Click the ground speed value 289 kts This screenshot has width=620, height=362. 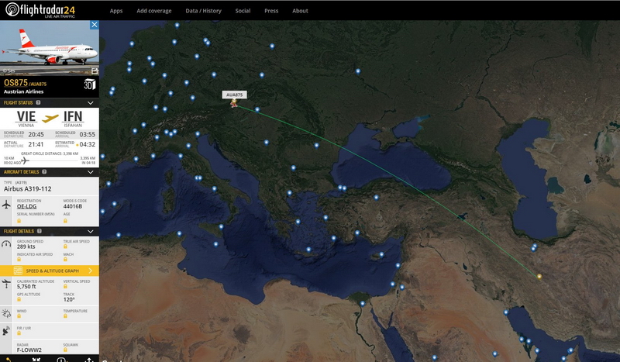(x=26, y=247)
